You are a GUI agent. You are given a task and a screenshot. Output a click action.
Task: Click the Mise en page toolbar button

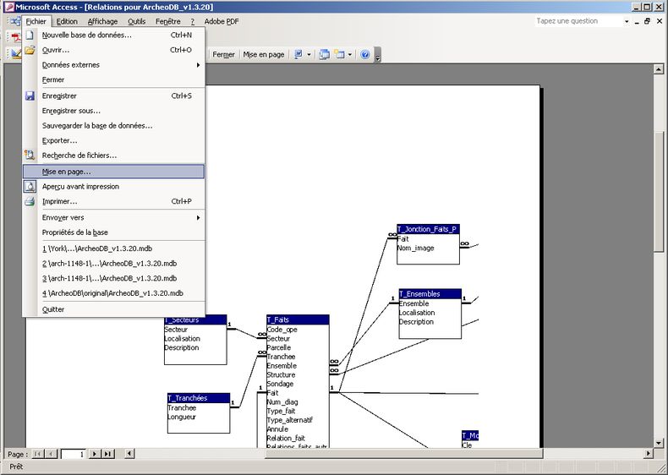(x=263, y=55)
